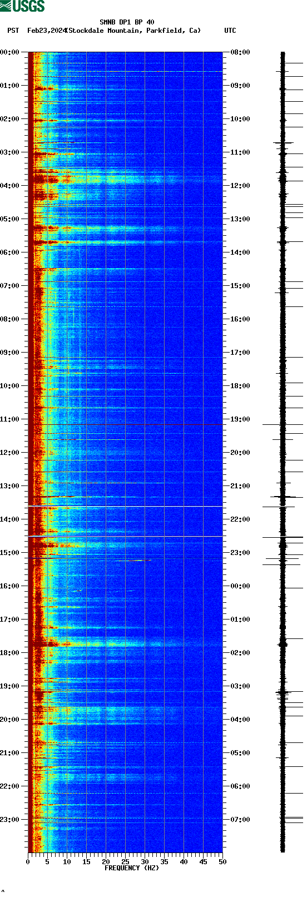Click the 08:00 UTC time label
Screen dimensions: 307x897
tap(240, 52)
